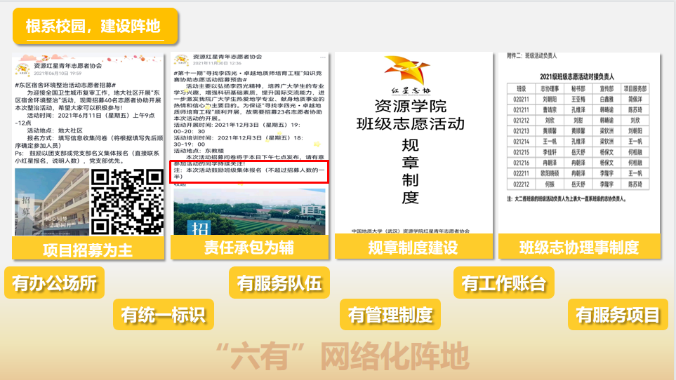This screenshot has height=380, width=676.
Task: Click the avatar beside the first 资源红星青年志愿者协会 post
Action: [24, 67]
